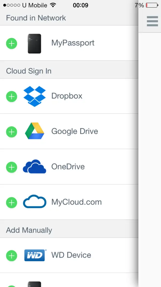Select the MyPassport drive thumbnail
161x287 pixels.
(34, 43)
